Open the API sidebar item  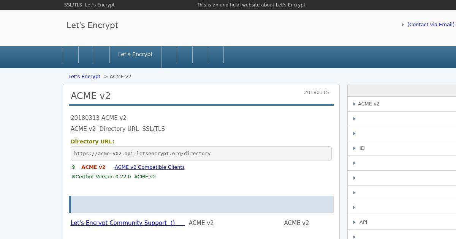click(402, 222)
